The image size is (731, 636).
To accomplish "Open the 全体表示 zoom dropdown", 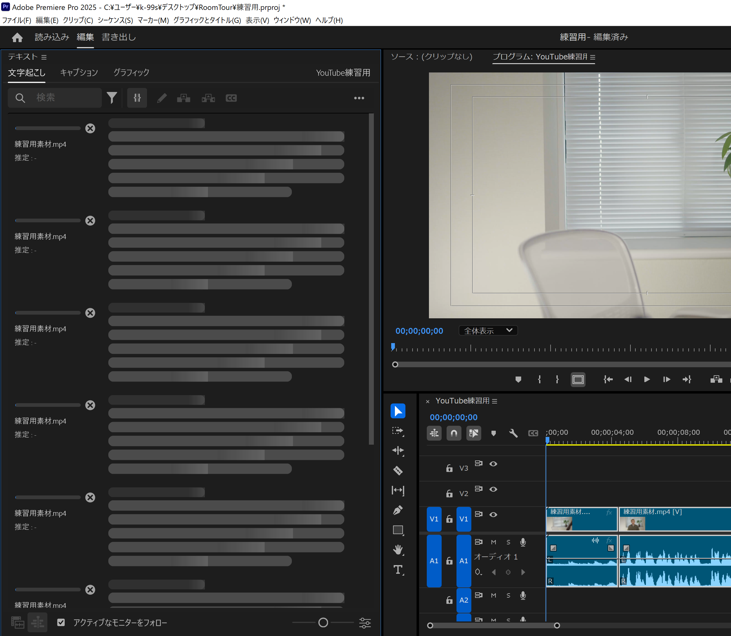I will tap(488, 330).
